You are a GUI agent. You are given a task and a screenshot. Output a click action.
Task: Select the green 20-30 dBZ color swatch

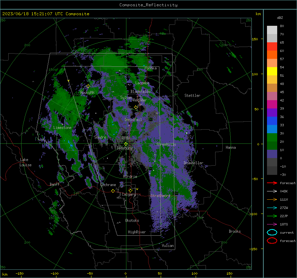coord(272,138)
